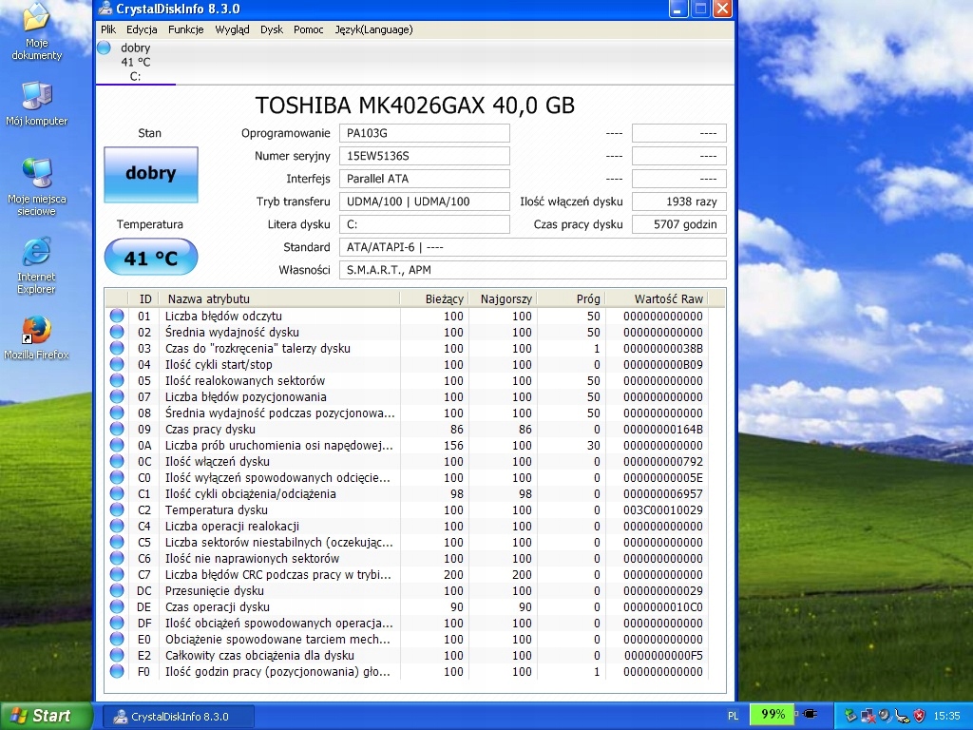The height and width of the screenshot is (730, 973).
Task: Open Mój komputer desktop icon
Action: 37,103
